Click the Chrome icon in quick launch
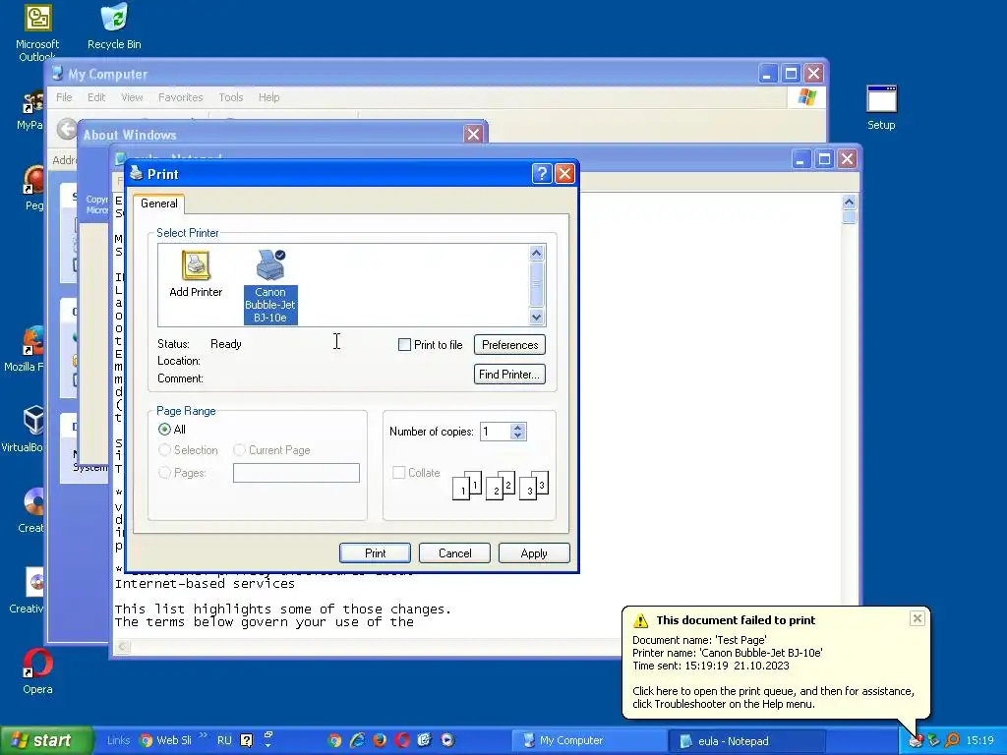Image resolution: width=1007 pixels, height=755 pixels. (334, 740)
